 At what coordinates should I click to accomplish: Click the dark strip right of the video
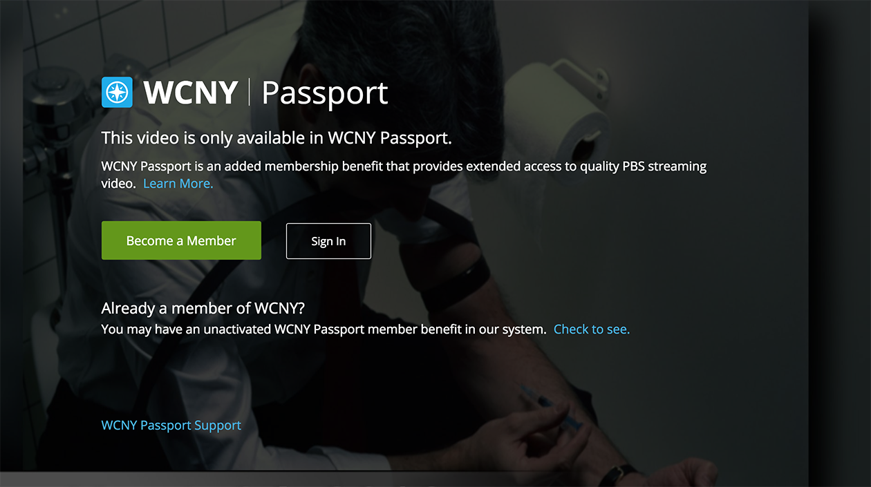pyautogui.click(x=840, y=235)
